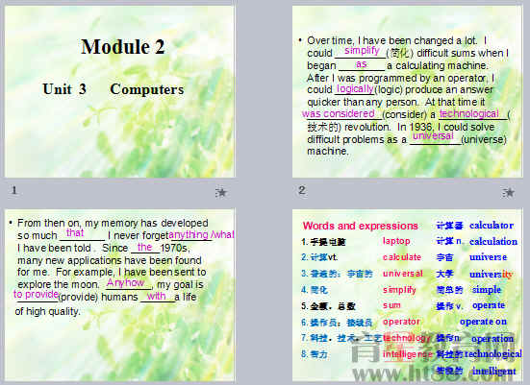Image resolution: width=530 pixels, height=385 pixels.
Task: Click the 'to provide' answer in slide 3
Action: pyautogui.click(x=36, y=294)
